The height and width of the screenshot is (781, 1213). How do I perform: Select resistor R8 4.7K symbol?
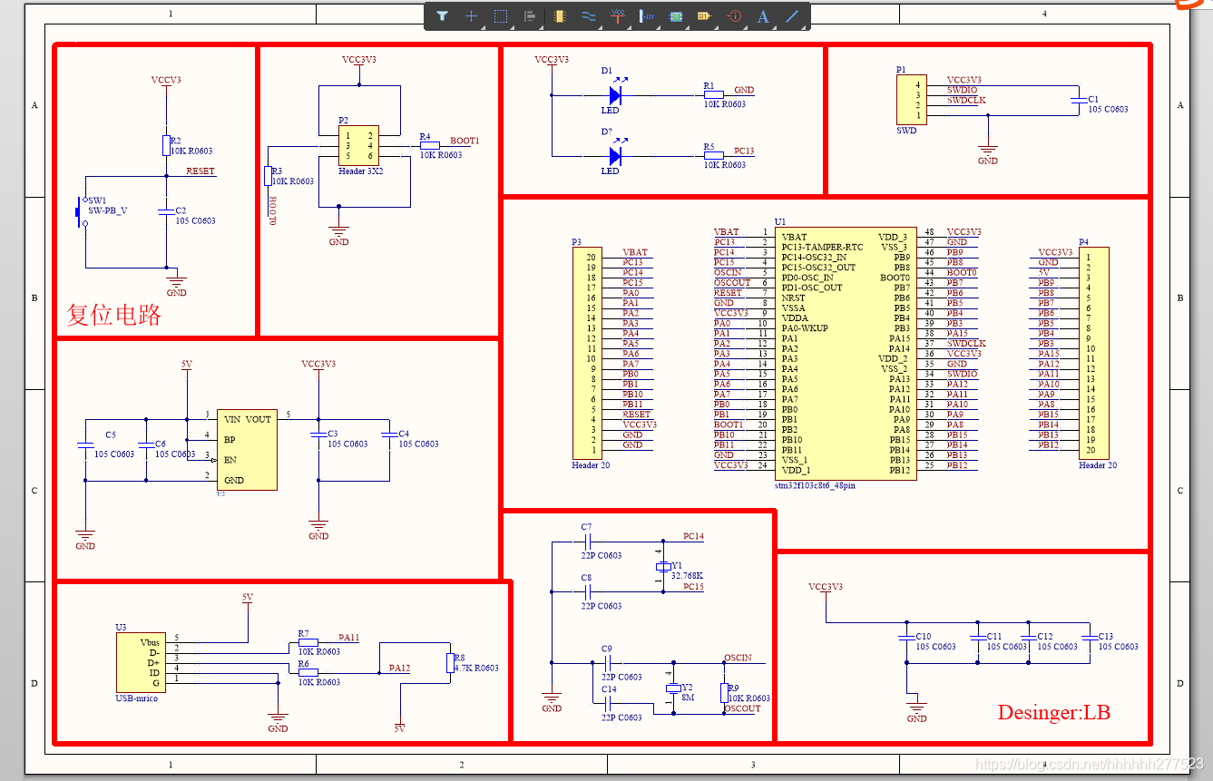coord(448,663)
